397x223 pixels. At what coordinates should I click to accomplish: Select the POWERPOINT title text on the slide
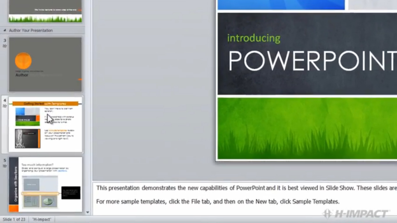(x=313, y=61)
